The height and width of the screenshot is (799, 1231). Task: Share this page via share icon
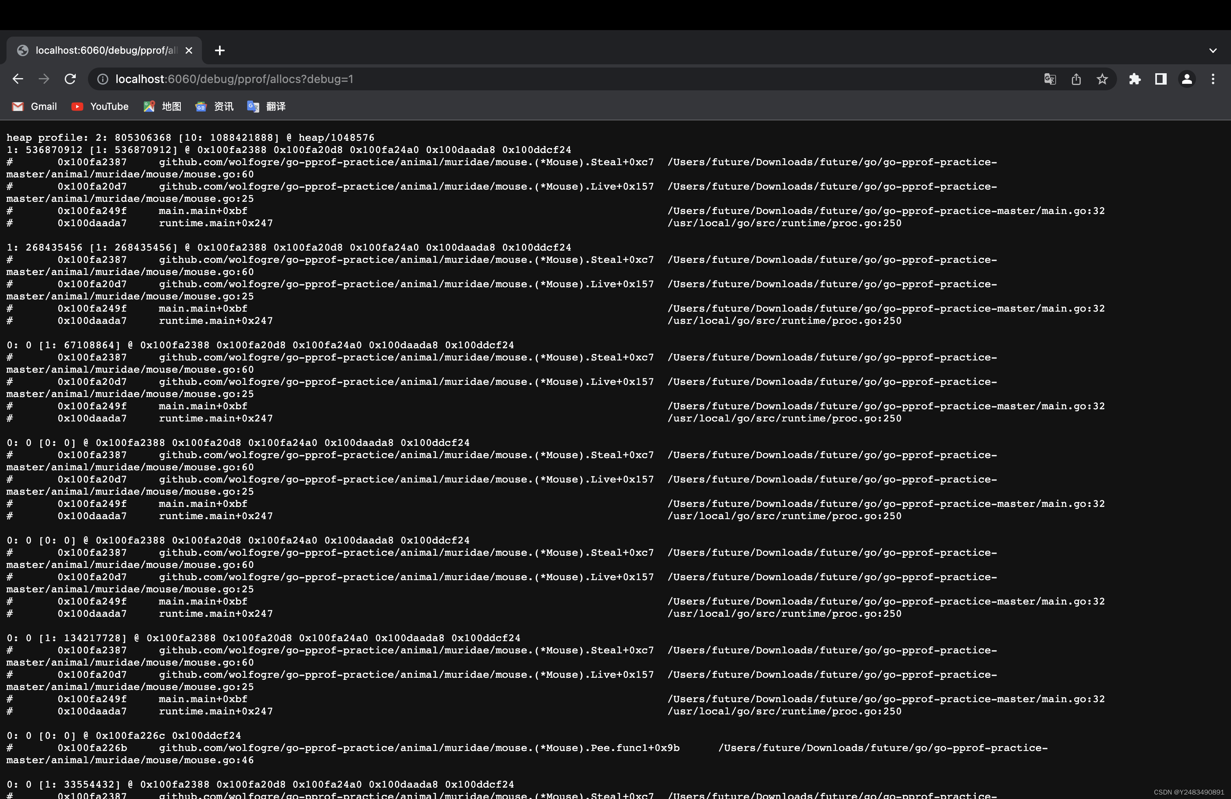1076,79
